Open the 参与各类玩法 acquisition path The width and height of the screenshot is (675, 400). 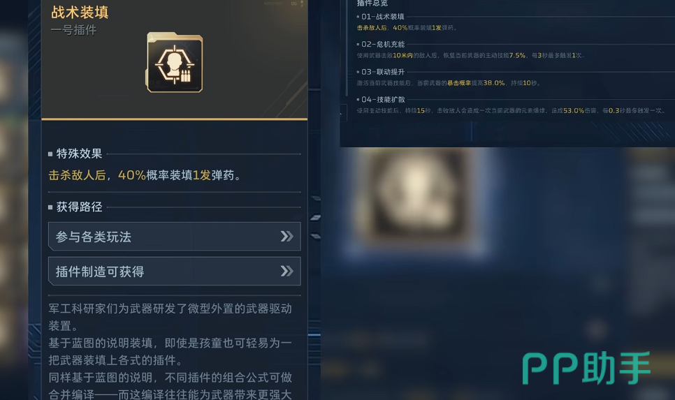[175, 237]
